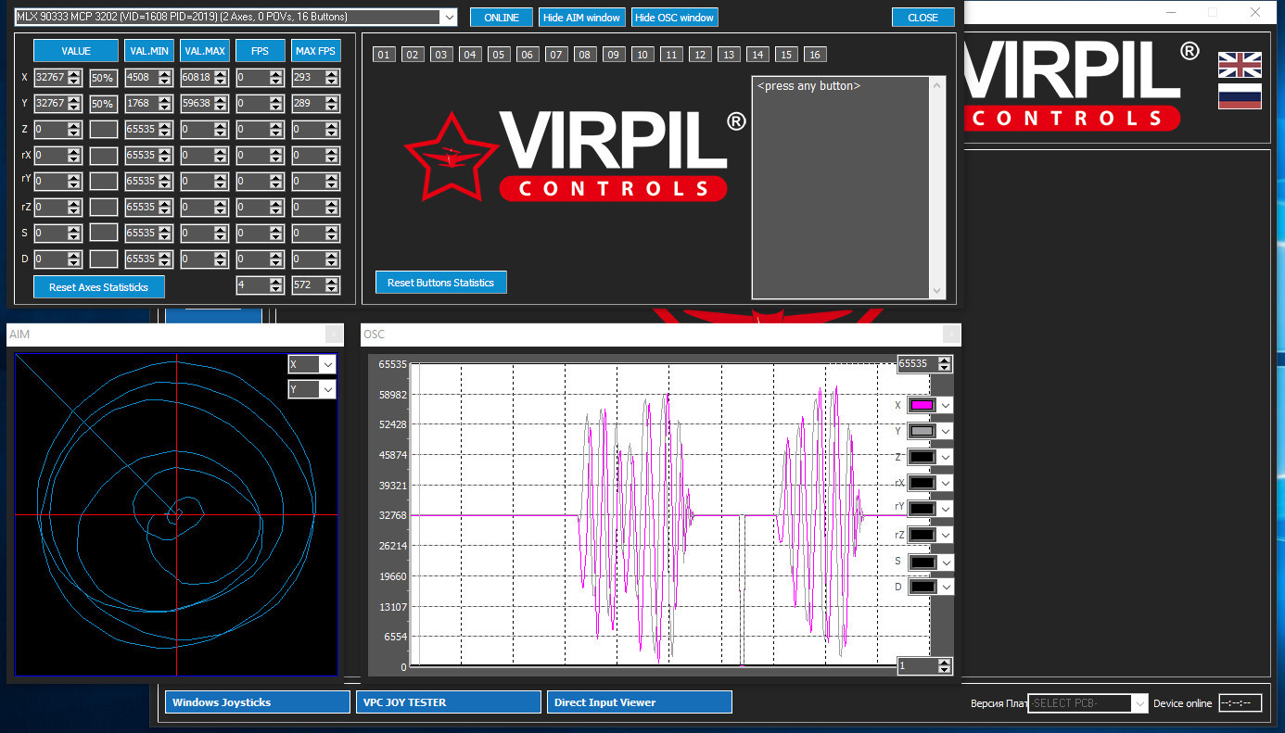
Task: Maximize the background VPC window
Action: tap(1213, 12)
